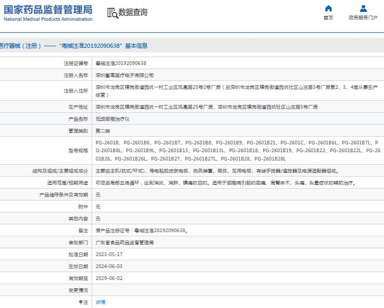
Task: Select 广东省食品药品监督管理局 approval department
Action: [125, 243]
